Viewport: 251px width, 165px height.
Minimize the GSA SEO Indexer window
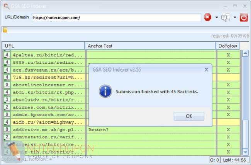225,6
